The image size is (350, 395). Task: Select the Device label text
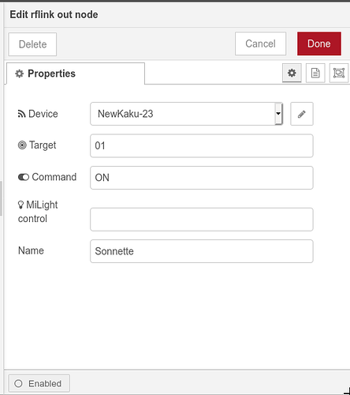[43, 114]
